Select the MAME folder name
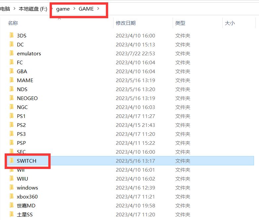Image resolution: width=259 pixels, height=220 pixels. (25, 80)
